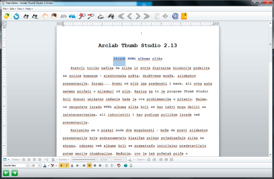Redo with the blue curved arrow
The image size is (274, 179).
pyautogui.click(x=72, y=16)
